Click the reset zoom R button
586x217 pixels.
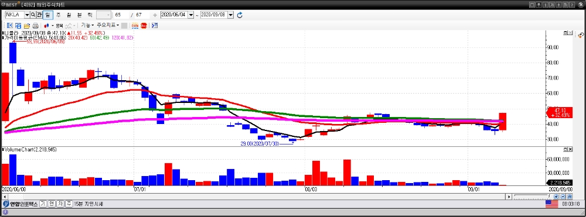(x=569, y=196)
